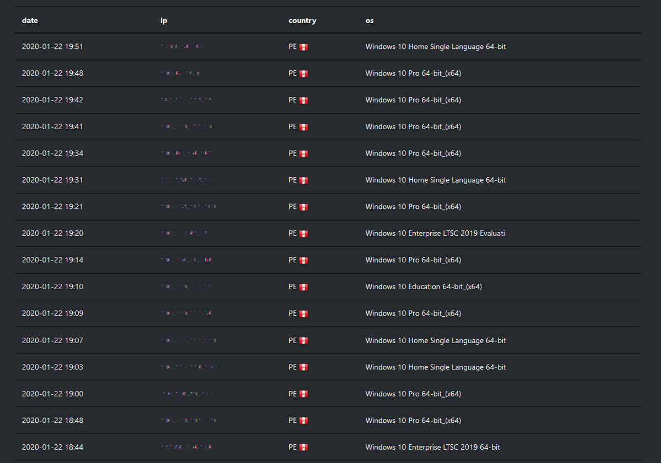Image resolution: width=661 pixels, height=463 pixels.
Task: Select the date 2020-01-22 19:21
Action: tap(52, 207)
